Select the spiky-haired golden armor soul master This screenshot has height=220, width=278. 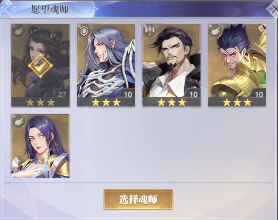237,65
